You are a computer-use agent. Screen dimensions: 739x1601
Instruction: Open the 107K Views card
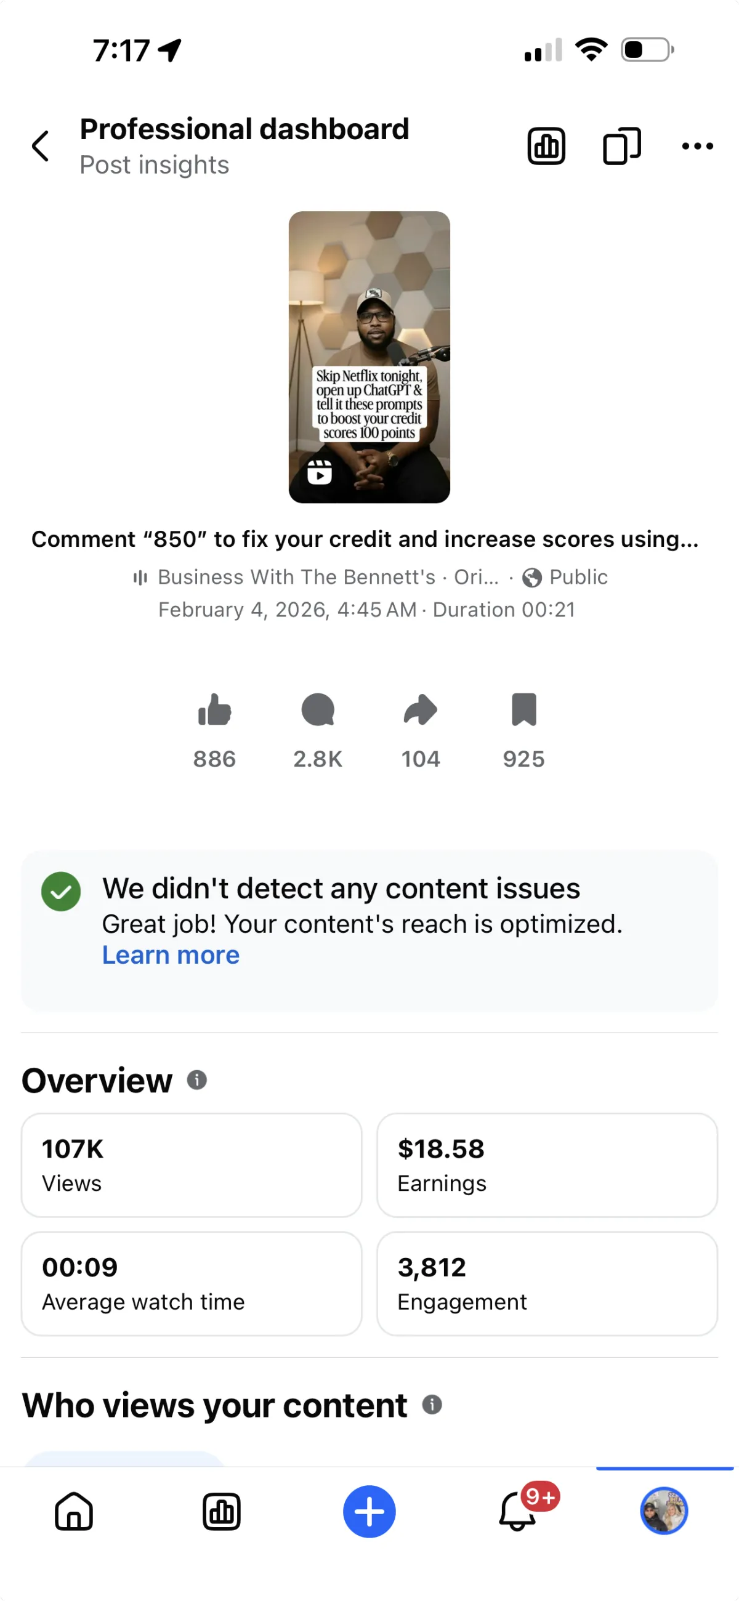tap(192, 1164)
